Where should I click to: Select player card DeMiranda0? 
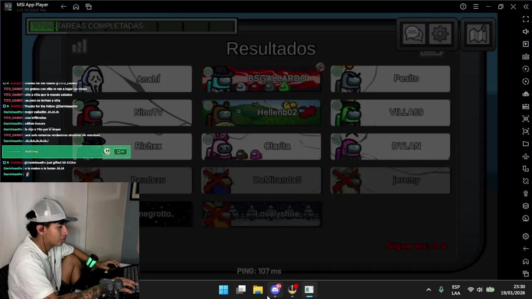pyautogui.click(x=261, y=180)
